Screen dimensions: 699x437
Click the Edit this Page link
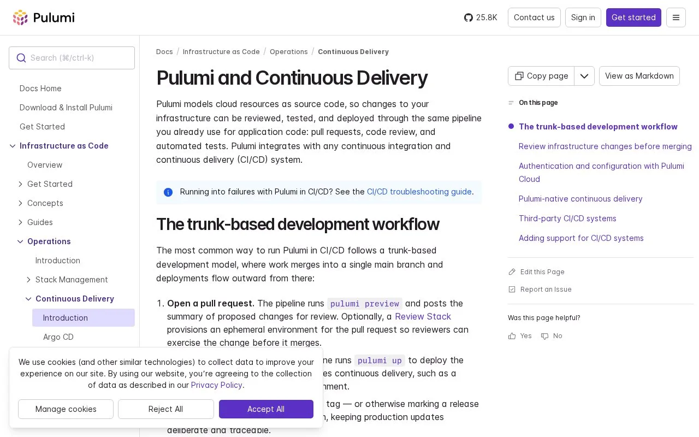click(x=536, y=272)
